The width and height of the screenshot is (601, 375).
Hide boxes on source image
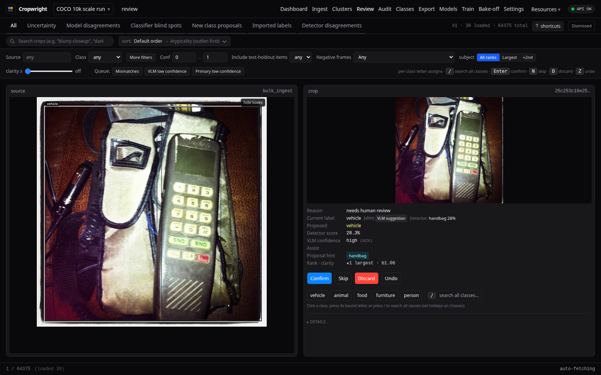point(253,102)
